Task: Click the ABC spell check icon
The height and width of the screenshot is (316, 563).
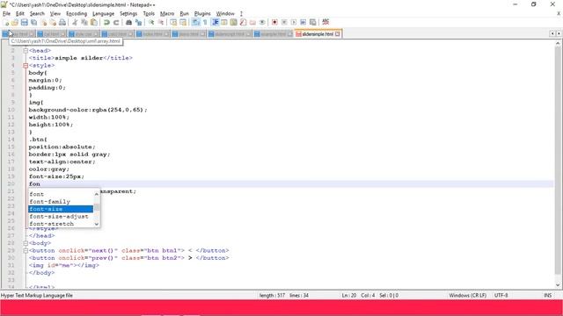Action: coord(325,22)
